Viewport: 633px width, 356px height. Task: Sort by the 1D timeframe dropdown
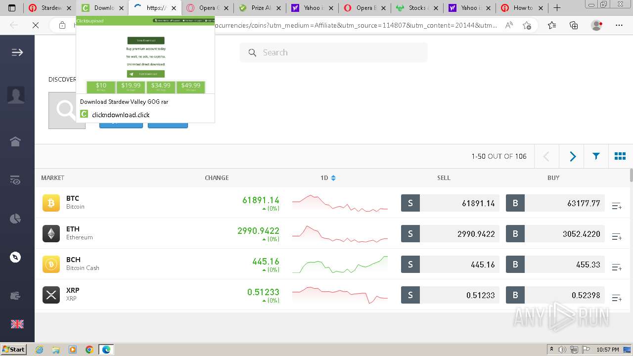(328, 178)
